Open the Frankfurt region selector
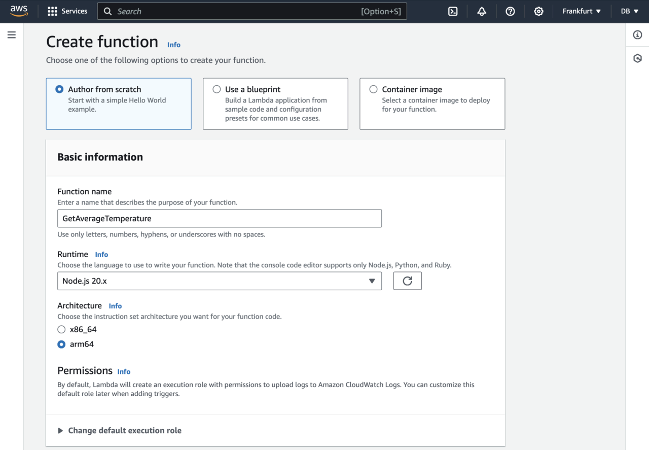Screen dimensions: 649x450 click(x=582, y=11)
